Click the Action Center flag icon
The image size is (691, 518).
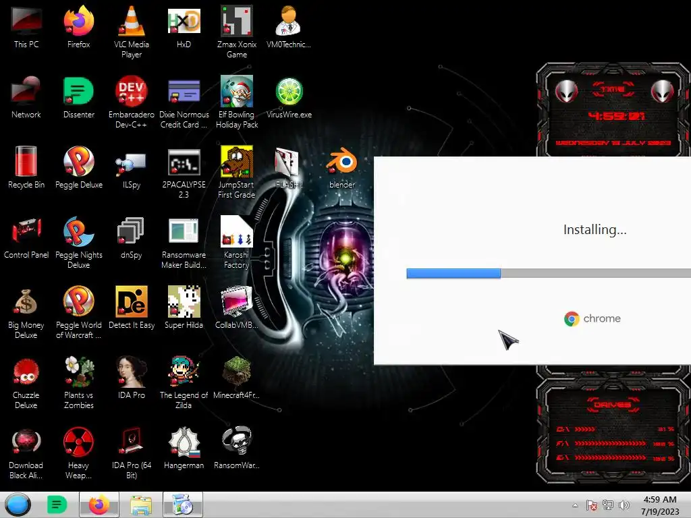[591, 505]
